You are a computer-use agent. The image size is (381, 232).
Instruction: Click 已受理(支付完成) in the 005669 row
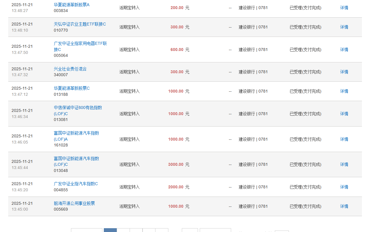click(305, 206)
